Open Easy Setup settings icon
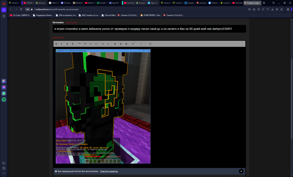This screenshot has height=177, width=293. [277, 9]
